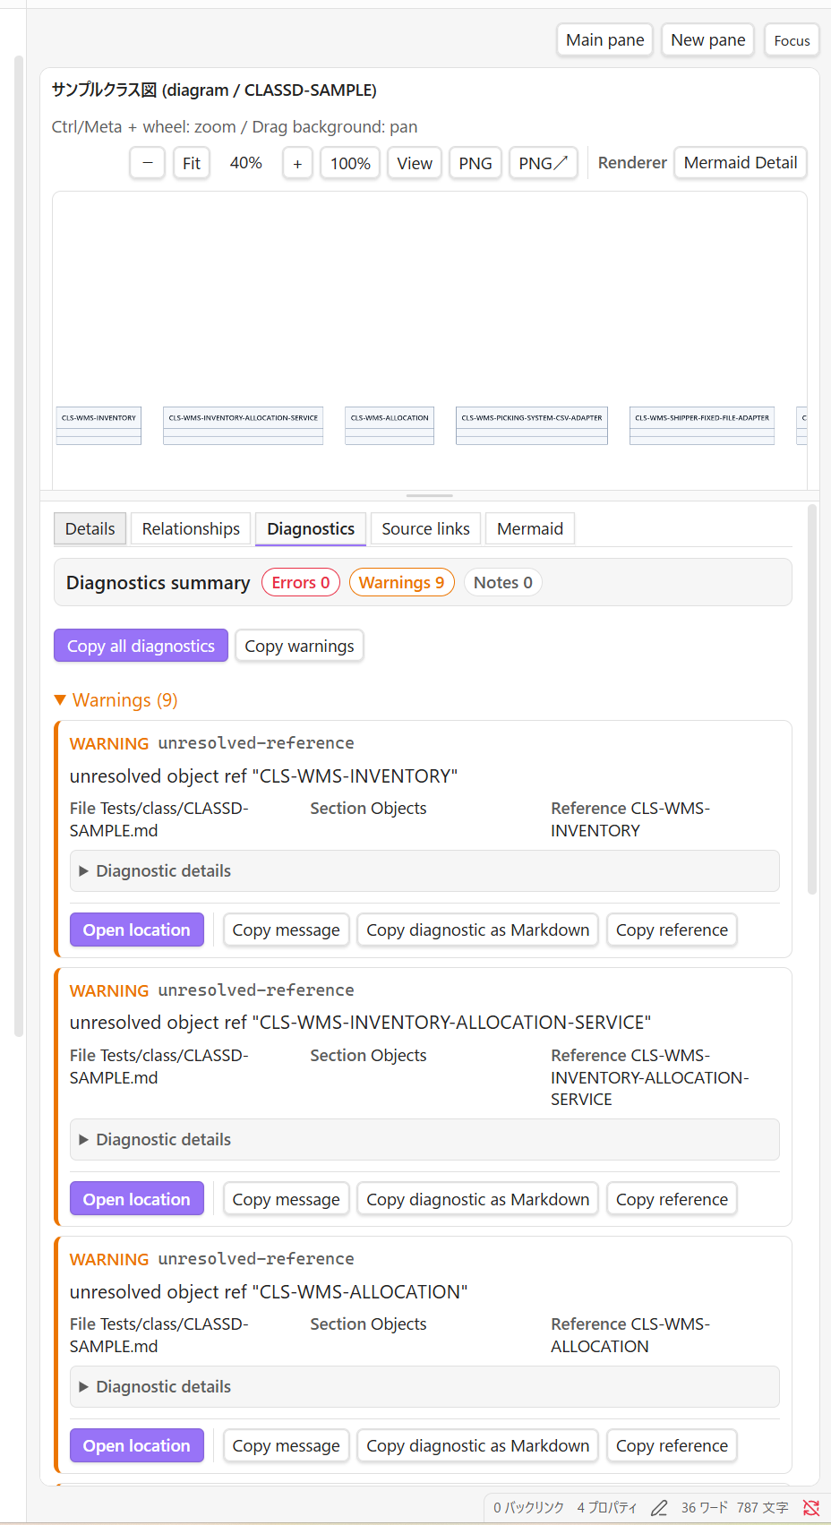This screenshot has width=831, height=1525.
Task: Click the zoom in plus button
Action: coord(297,163)
